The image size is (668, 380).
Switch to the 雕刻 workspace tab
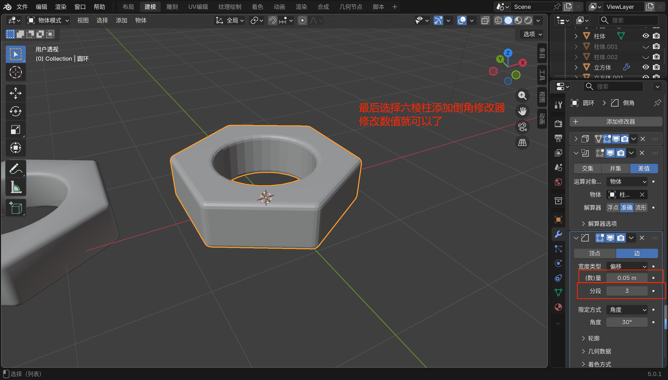click(172, 7)
